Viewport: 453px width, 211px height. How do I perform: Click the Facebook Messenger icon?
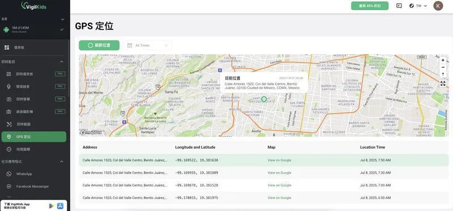click(x=9, y=187)
